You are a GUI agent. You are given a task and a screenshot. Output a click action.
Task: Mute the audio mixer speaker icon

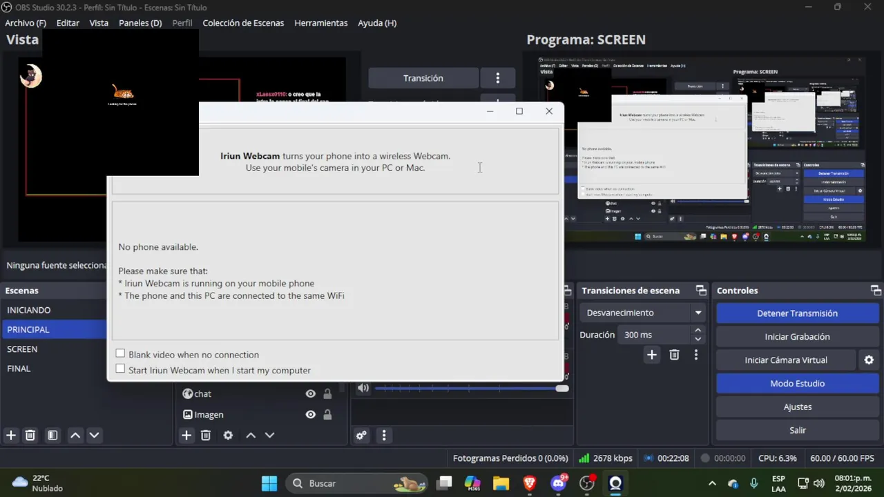tap(363, 388)
